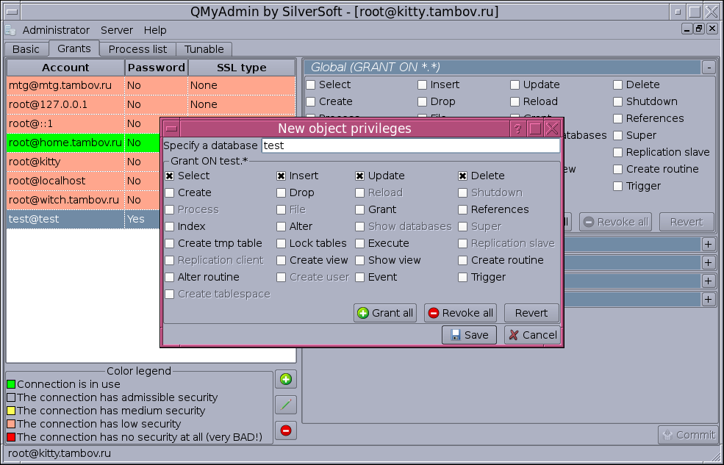Viewport: 724px width, 465px height.
Task: Click the Specify a database text field
Action: pos(410,145)
